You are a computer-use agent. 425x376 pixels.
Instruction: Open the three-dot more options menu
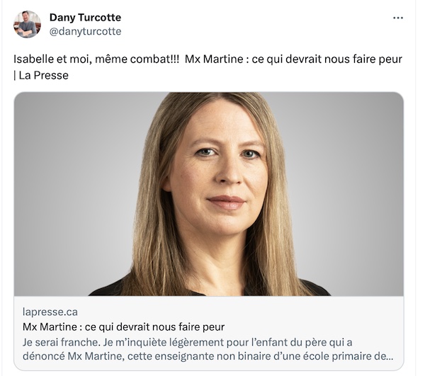pos(398,18)
